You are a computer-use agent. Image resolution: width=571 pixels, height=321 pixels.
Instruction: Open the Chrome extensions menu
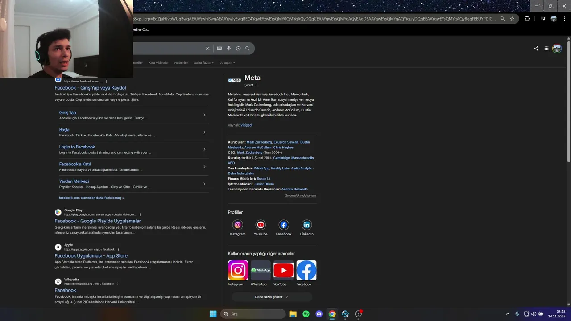[527, 19]
